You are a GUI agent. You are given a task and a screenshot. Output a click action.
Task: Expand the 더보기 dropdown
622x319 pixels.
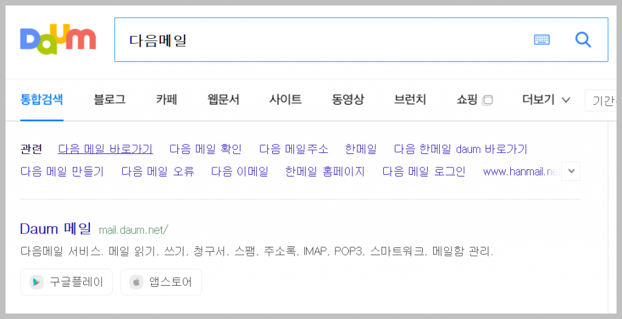546,100
